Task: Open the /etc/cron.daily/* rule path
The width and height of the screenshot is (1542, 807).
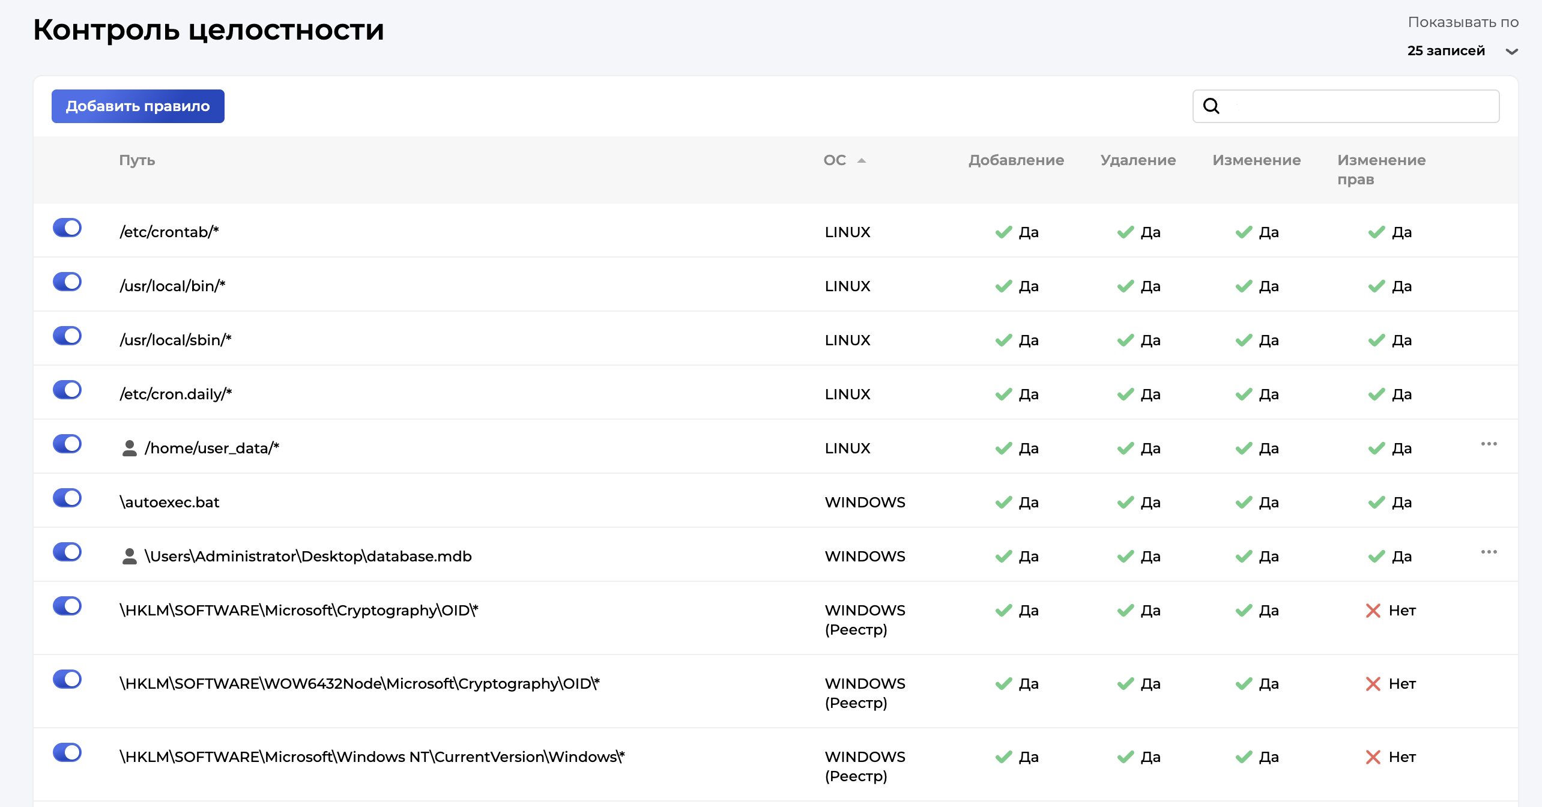Action: click(x=175, y=394)
